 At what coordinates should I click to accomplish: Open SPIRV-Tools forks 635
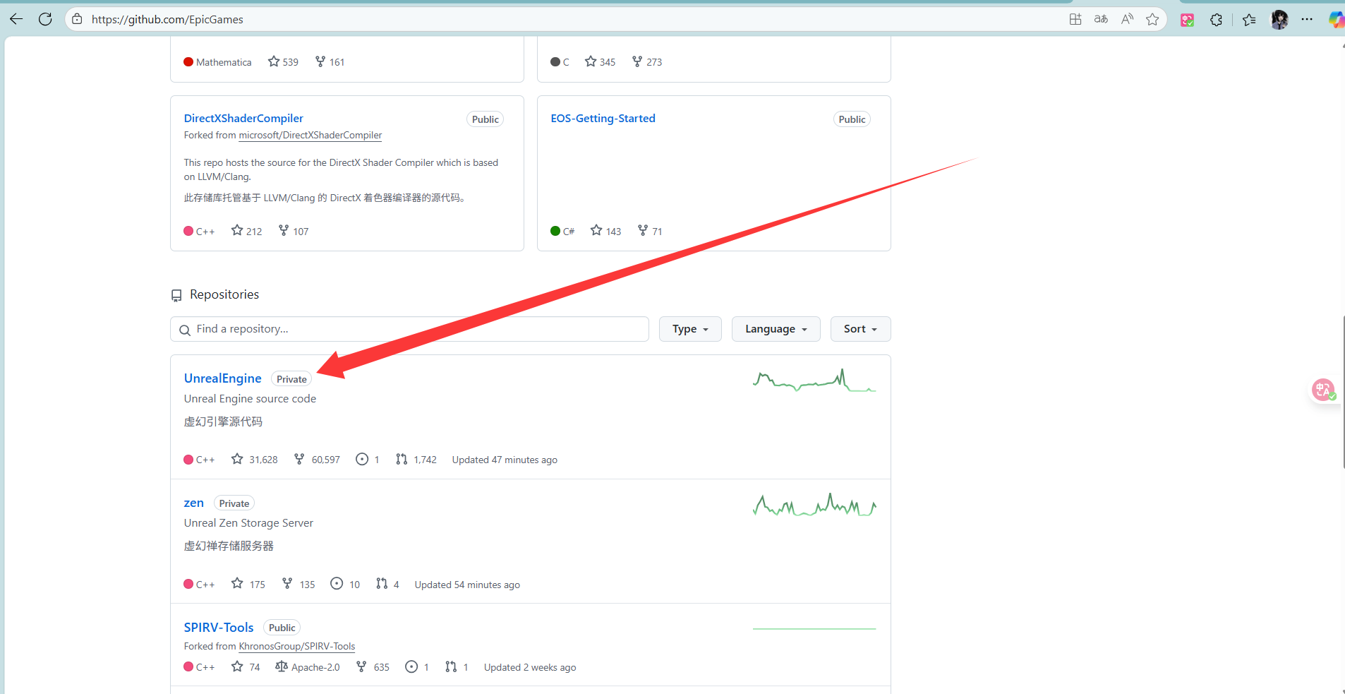(x=373, y=666)
